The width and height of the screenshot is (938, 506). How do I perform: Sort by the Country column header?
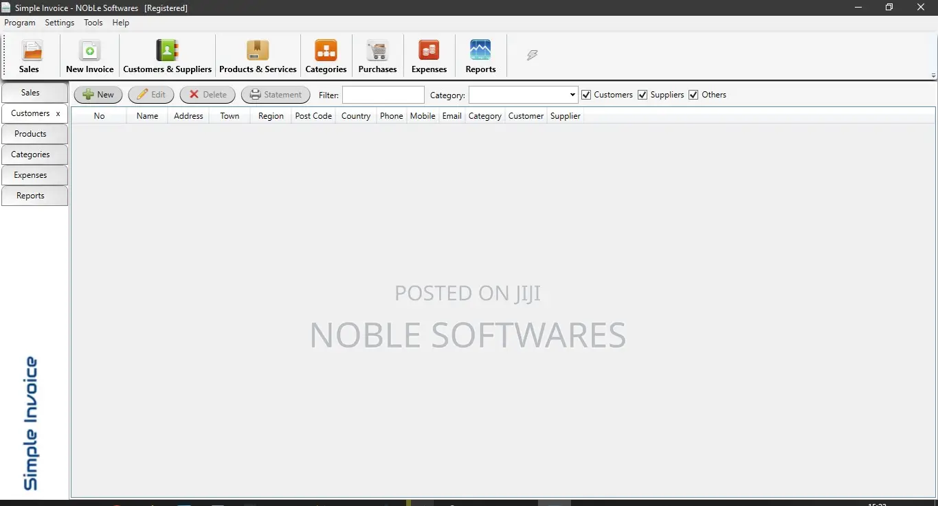[356, 116]
